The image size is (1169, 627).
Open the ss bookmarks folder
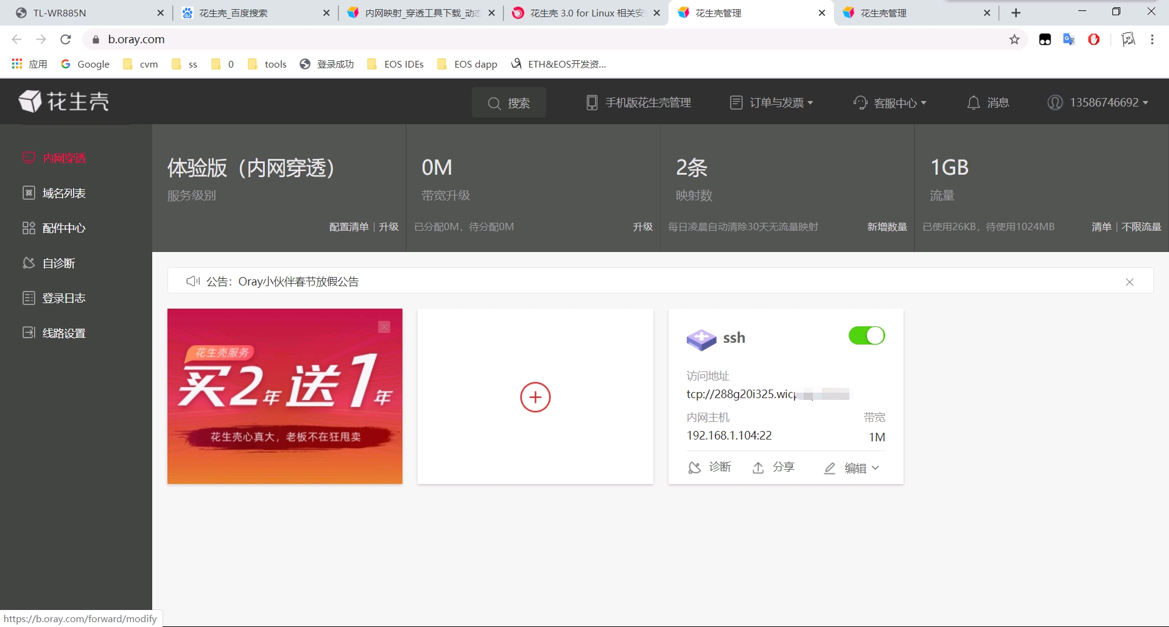pos(184,64)
